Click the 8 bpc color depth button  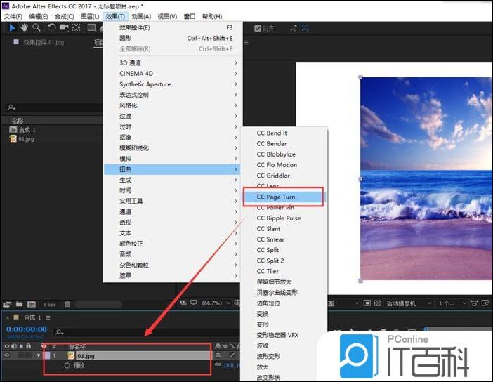coord(49,304)
